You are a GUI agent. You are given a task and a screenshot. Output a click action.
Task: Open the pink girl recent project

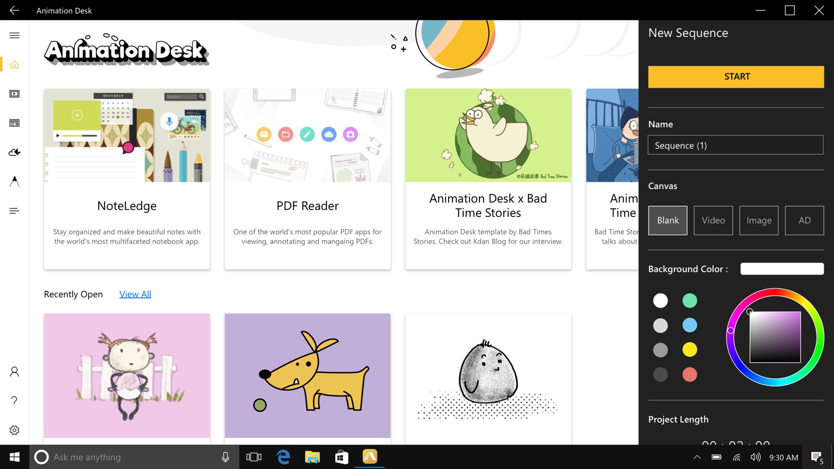127,376
